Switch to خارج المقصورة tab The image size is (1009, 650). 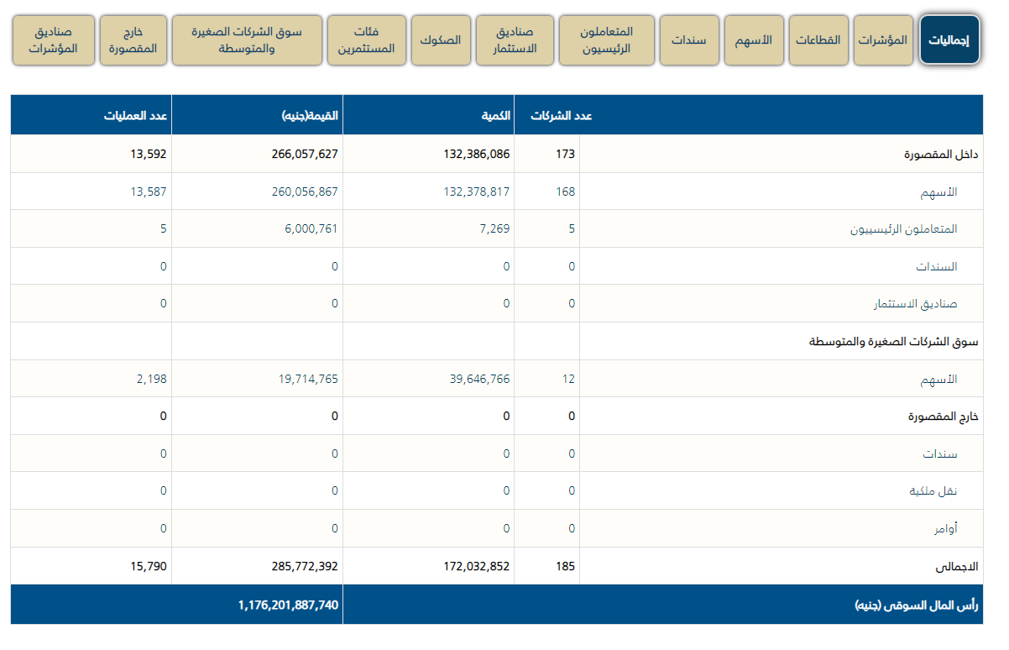pos(133,40)
